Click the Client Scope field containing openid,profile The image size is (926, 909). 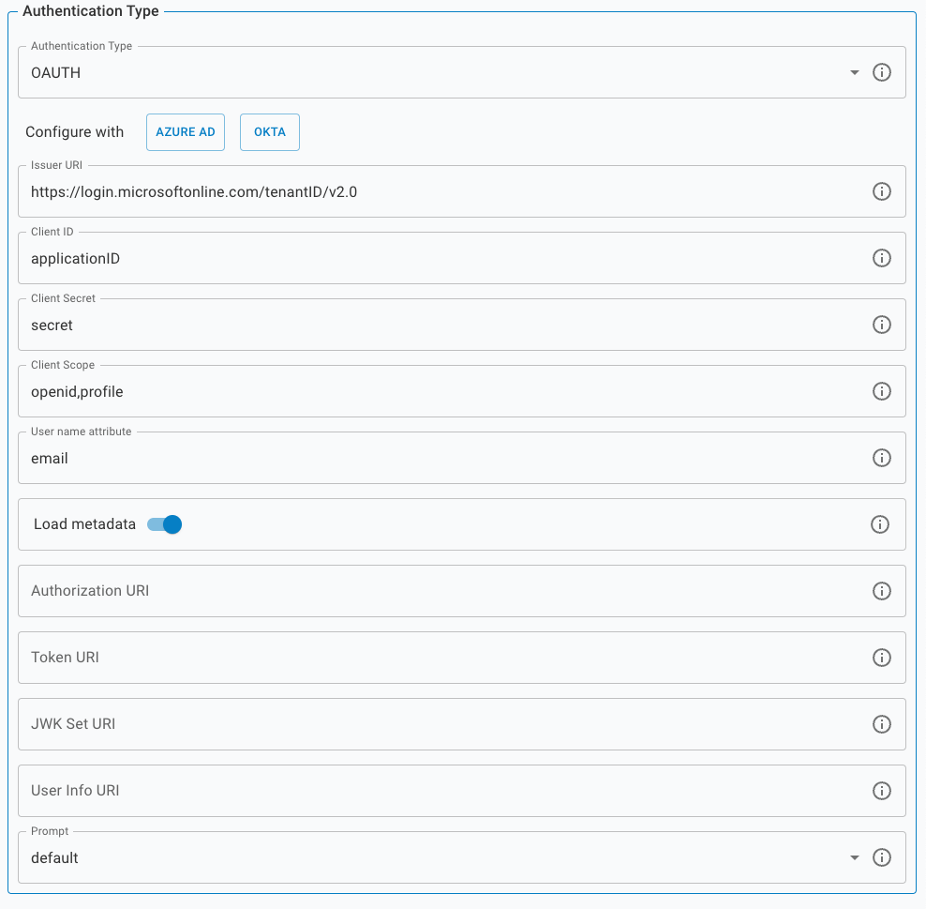point(375,391)
